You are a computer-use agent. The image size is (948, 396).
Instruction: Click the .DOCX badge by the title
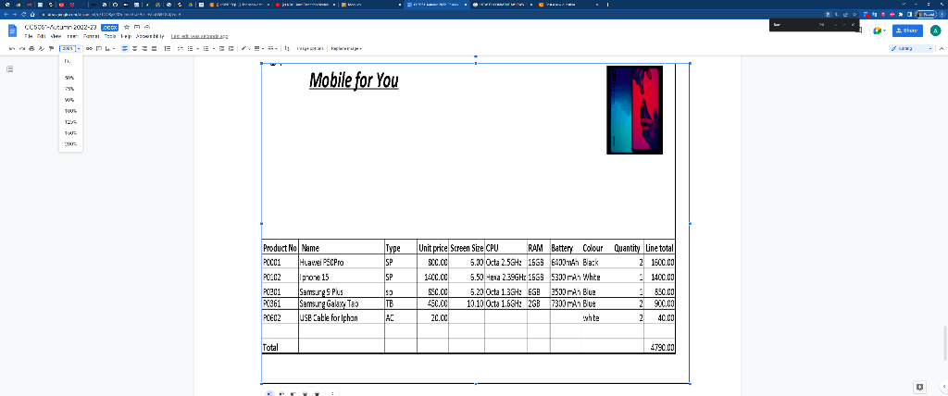pos(110,27)
